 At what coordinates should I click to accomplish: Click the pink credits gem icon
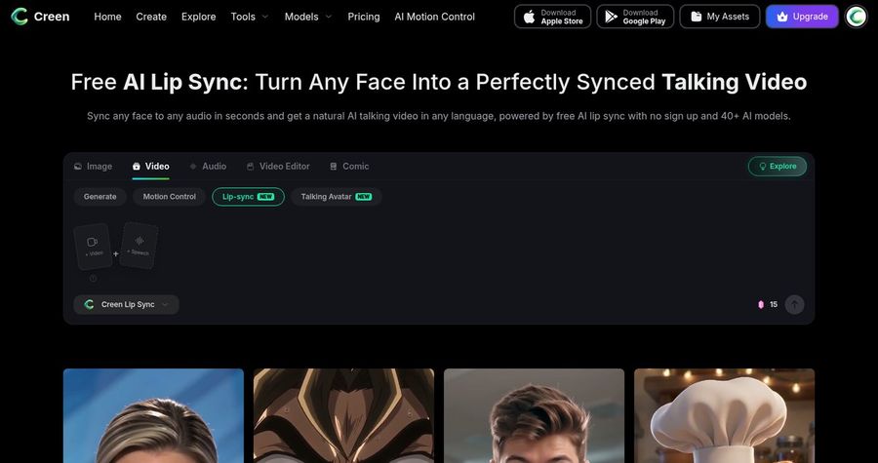[x=760, y=305]
